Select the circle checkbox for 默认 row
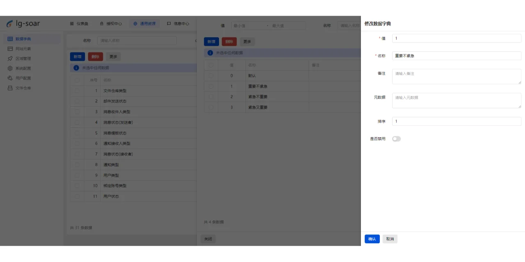The image size is (525, 262). (211, 76)
